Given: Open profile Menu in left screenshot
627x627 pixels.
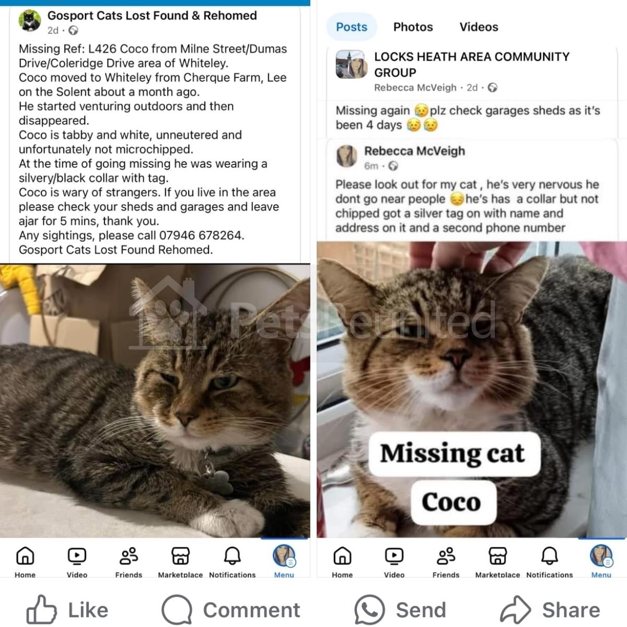Looking at the screenshot, I should click(x=284, y=562).
